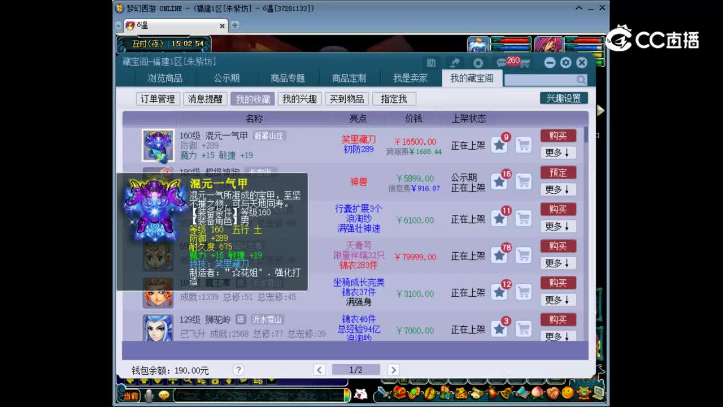Click the round record icon in the header
Screen dimensions: 723x407
pos(478,63)
